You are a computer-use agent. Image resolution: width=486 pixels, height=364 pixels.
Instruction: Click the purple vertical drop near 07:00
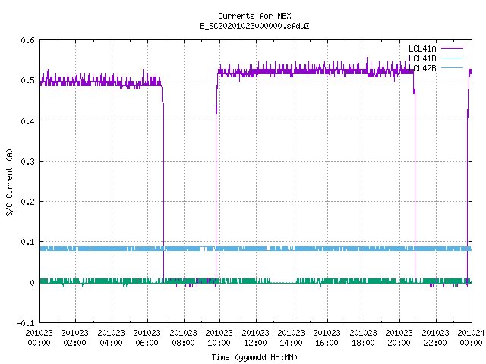pos(164,192)
